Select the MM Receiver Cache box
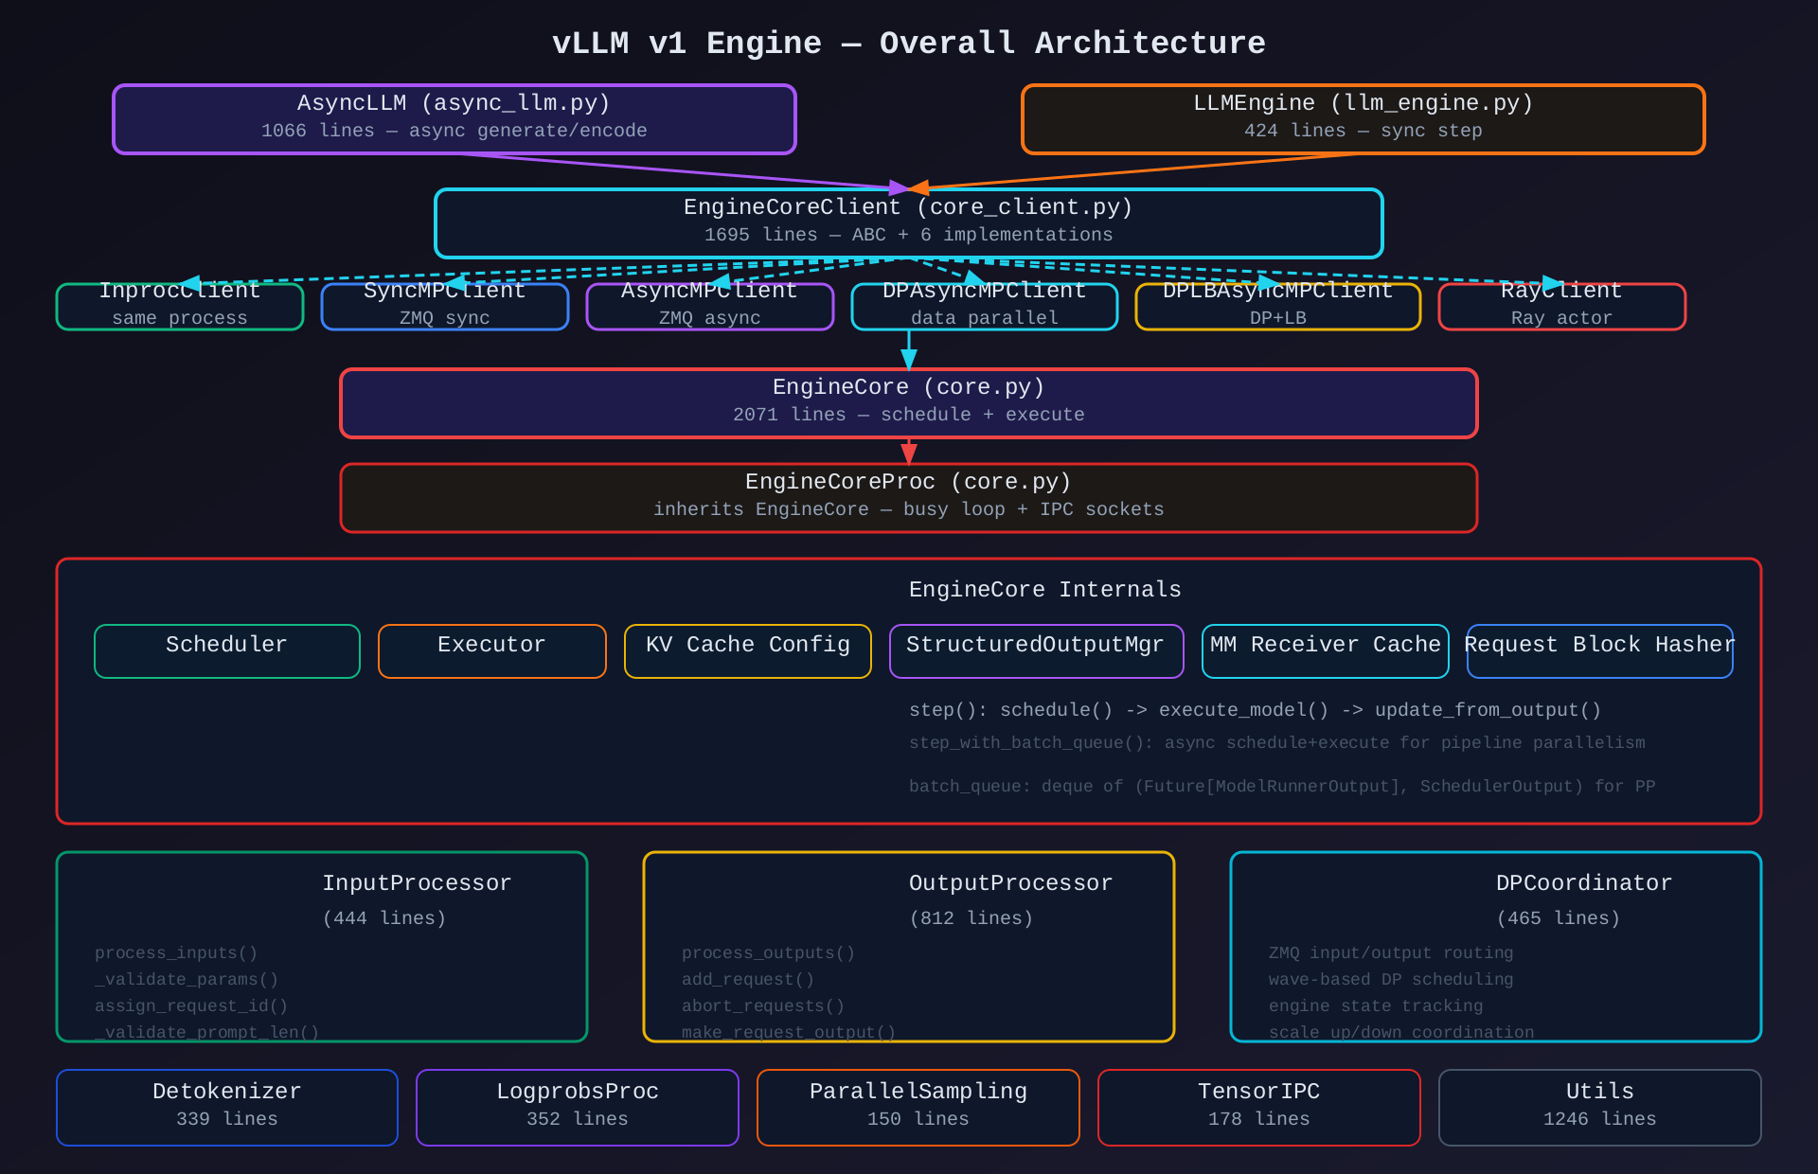Viewport: 1818px width, 1174px height. [1326, 651]
